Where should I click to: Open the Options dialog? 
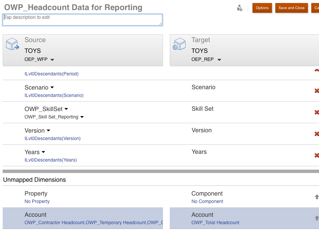(262, 8)
